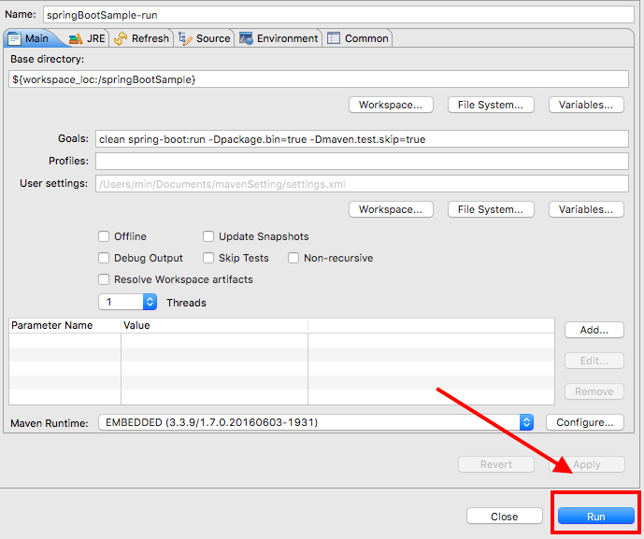Focus the Profiles text field
Screen dimensions: 644x539
coord(362,162)
